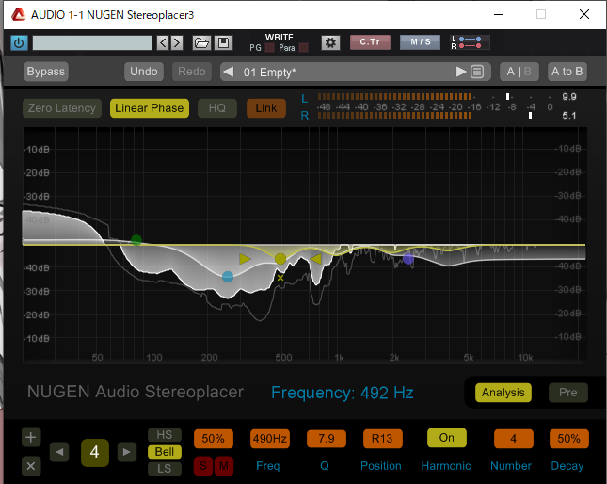607x484 pixels.
Task: Solo the band with S button
Action: (x=203, y=466)
